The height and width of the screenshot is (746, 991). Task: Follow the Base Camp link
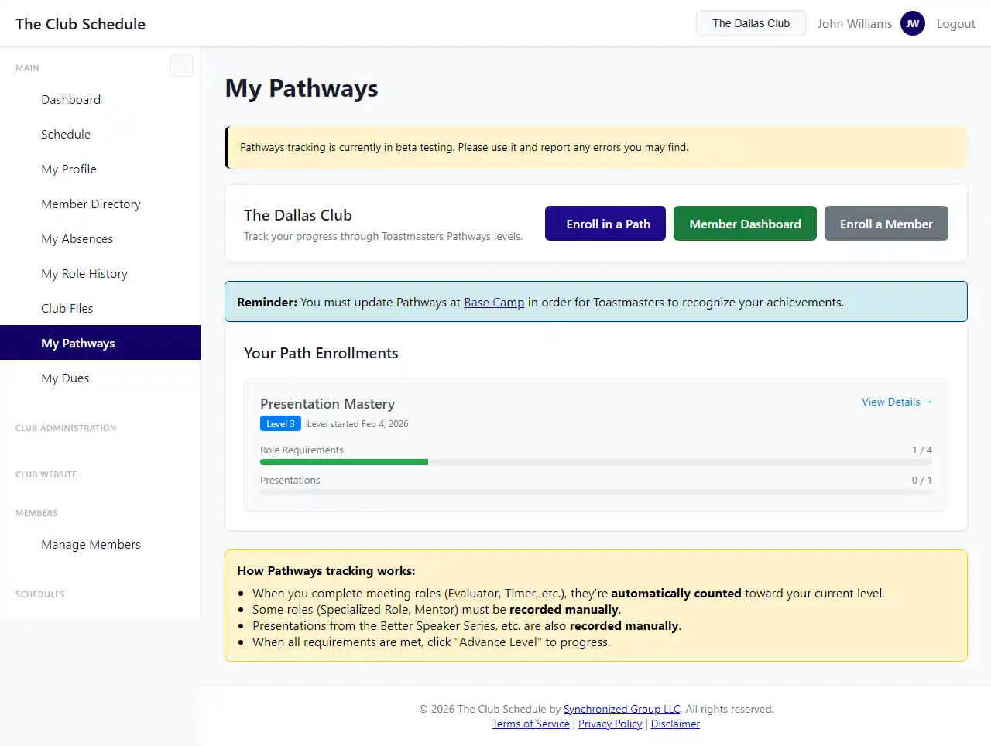click(x=494, y=302)
